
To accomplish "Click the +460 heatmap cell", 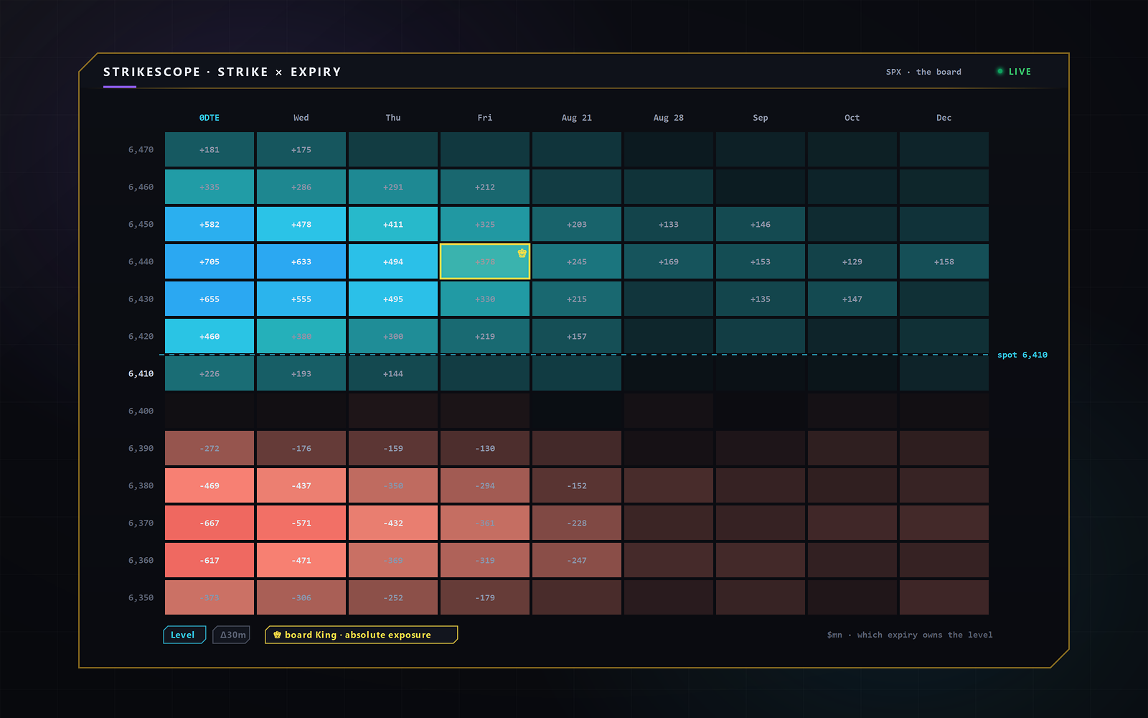I will click(210, 336).
